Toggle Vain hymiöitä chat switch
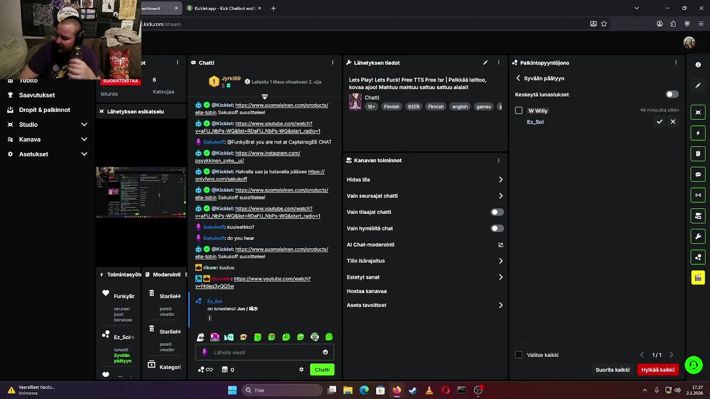The image size is (710, 399). (x=497, y=228)
